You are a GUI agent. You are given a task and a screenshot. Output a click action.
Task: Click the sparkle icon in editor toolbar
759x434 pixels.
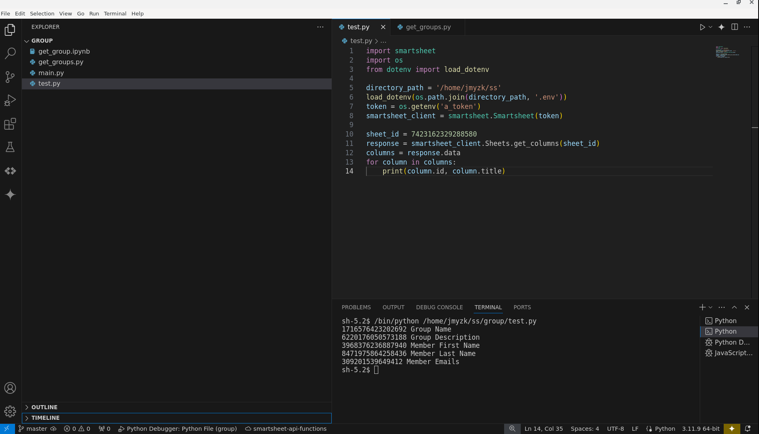point(721,27)
